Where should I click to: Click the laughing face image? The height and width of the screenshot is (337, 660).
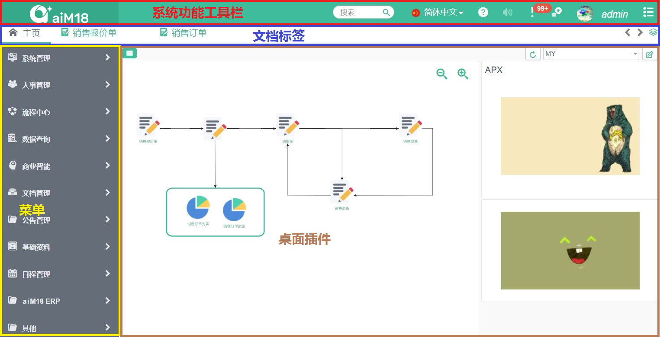point(570,251)
